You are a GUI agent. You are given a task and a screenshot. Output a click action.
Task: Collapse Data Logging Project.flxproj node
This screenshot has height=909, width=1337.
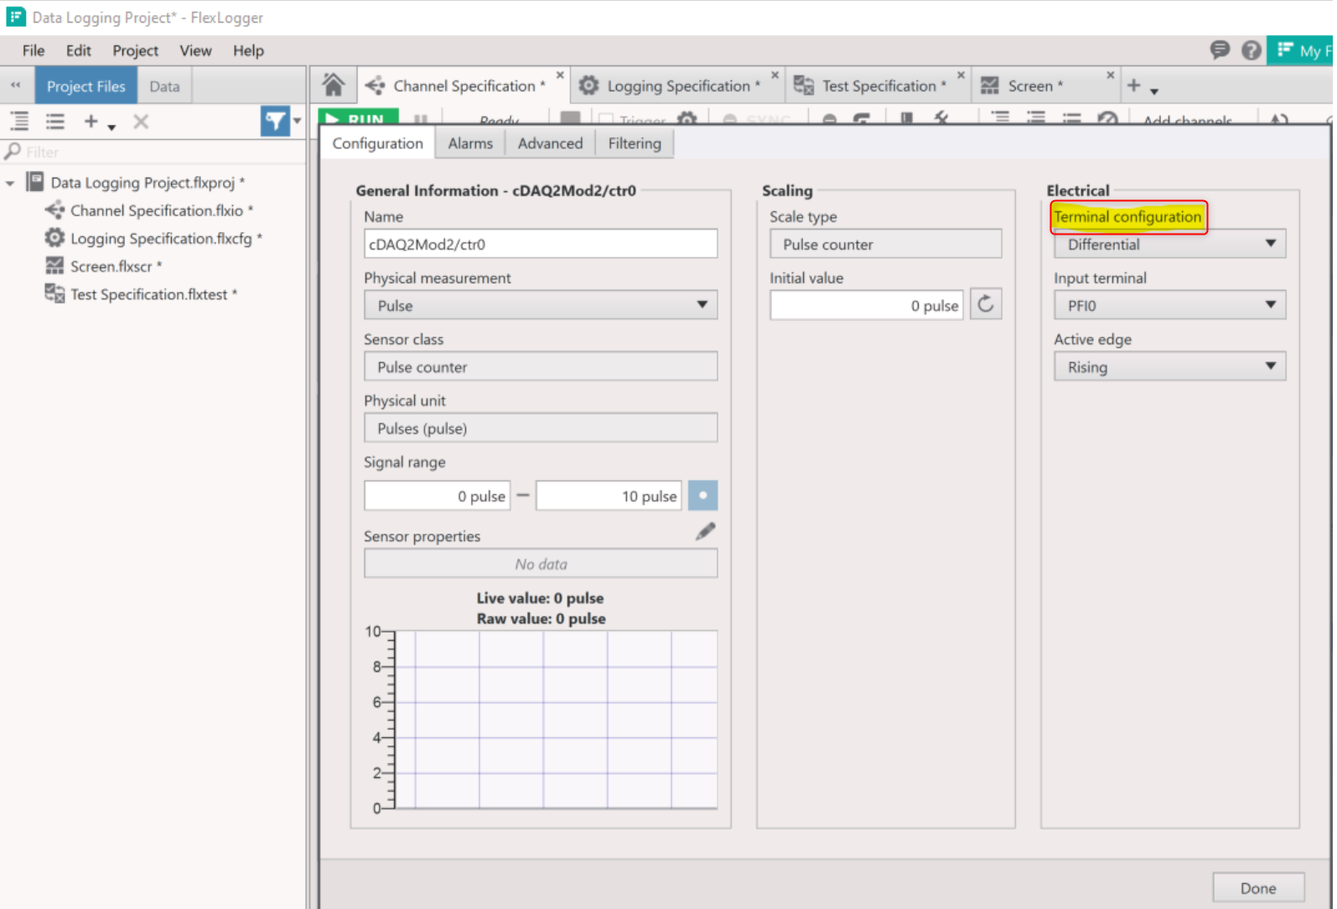coord(10,183)
